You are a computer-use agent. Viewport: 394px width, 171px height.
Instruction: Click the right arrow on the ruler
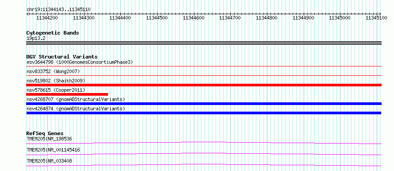pos(380,14)
